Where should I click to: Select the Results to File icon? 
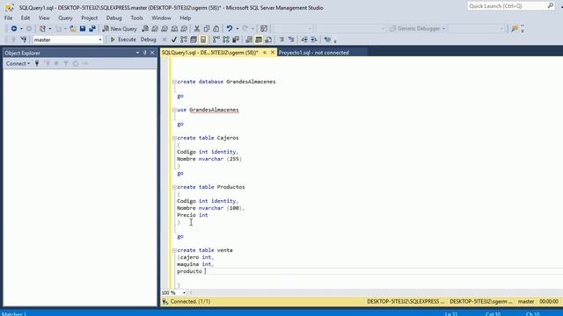(268, 39)
